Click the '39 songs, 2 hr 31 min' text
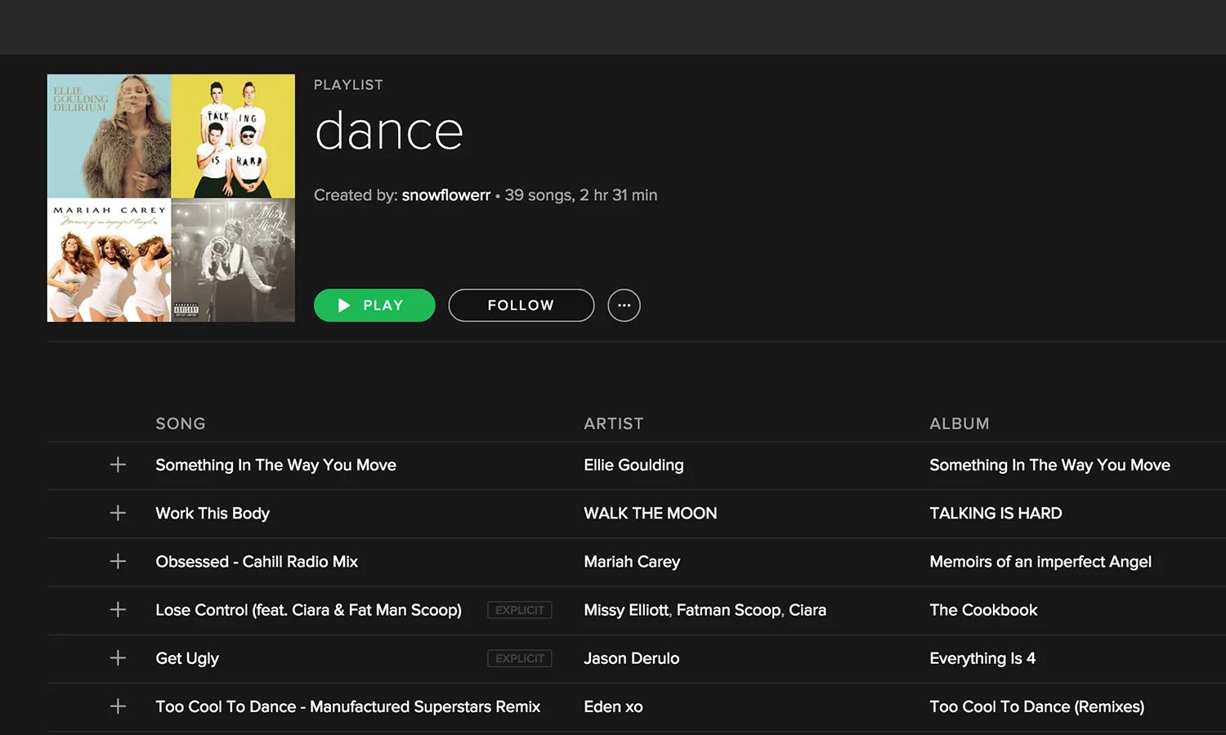 (581, 195)
